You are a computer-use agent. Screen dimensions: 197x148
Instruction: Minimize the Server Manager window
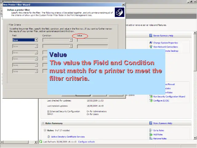click(x=188, y=2)
